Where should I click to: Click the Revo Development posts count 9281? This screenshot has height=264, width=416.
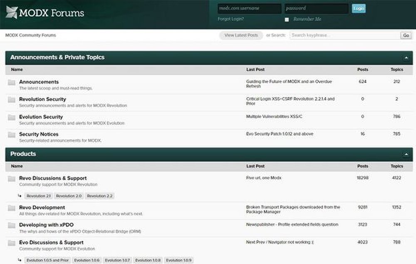[362, 207]
